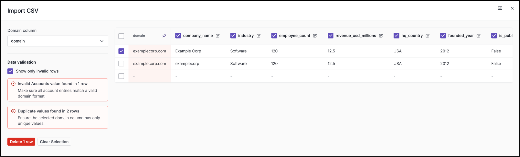The image size is (520, 157).
Task: Deselect the is_public column checkbox
Action: coord(494,35)
